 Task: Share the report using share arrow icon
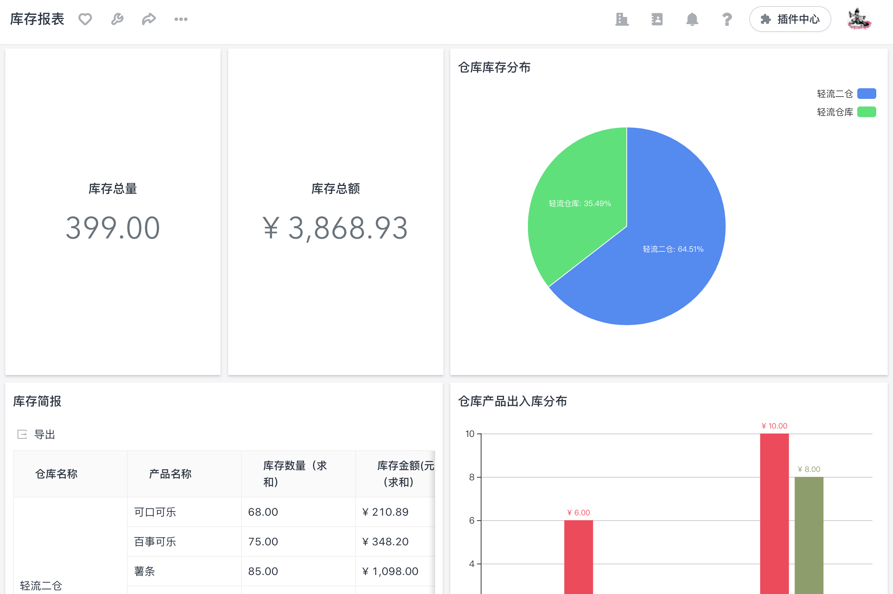point(149,19)
